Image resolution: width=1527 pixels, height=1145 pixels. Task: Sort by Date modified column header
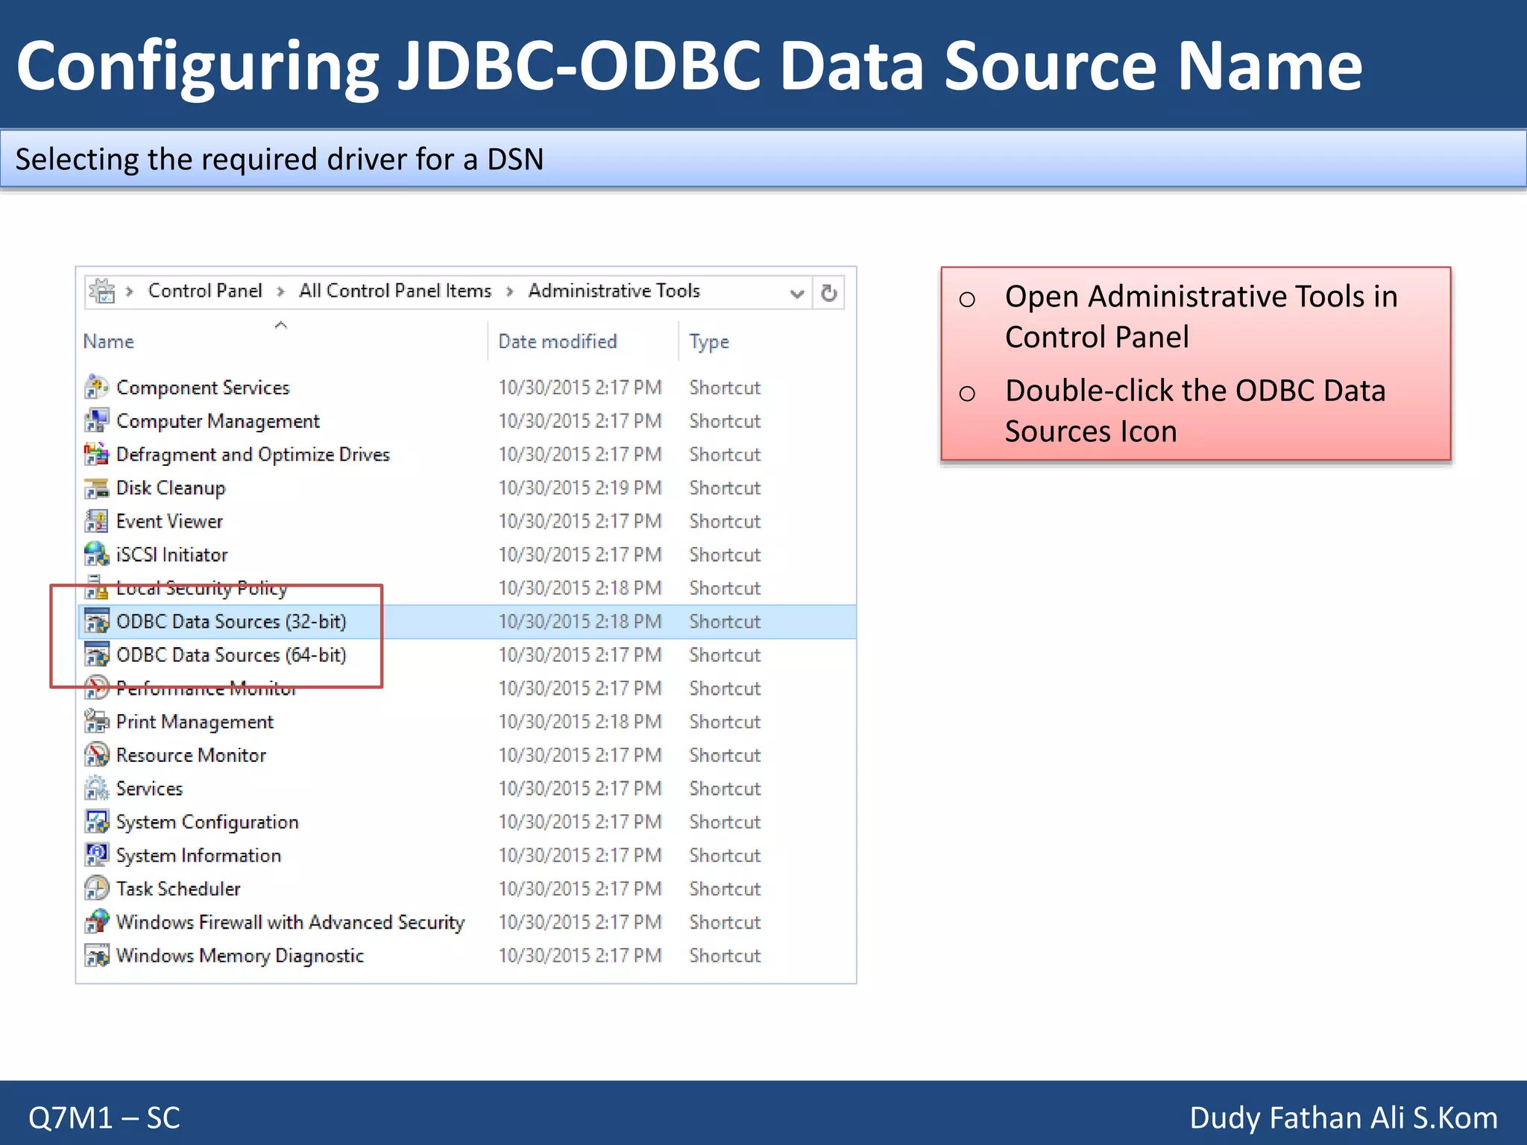pos(557,341)
